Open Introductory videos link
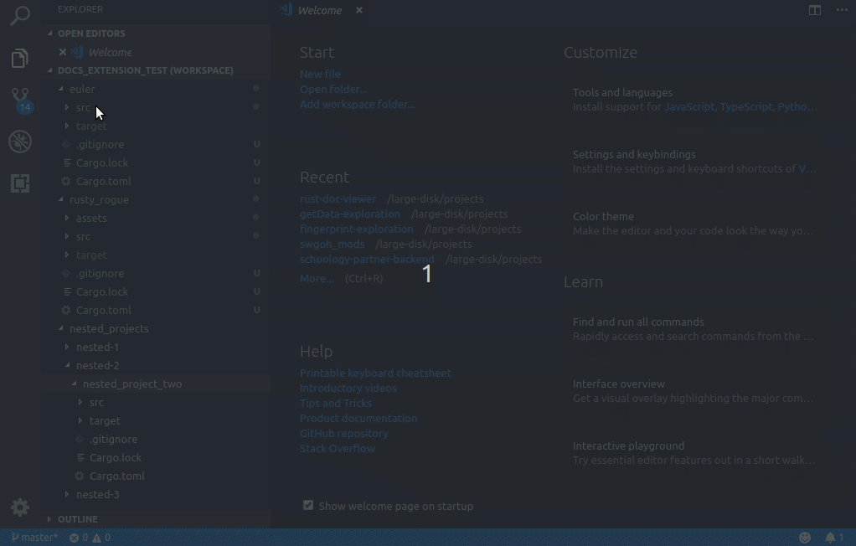 coord(348,389)
